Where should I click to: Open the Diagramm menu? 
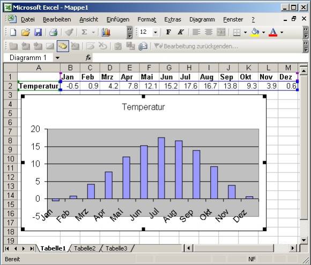202,19
